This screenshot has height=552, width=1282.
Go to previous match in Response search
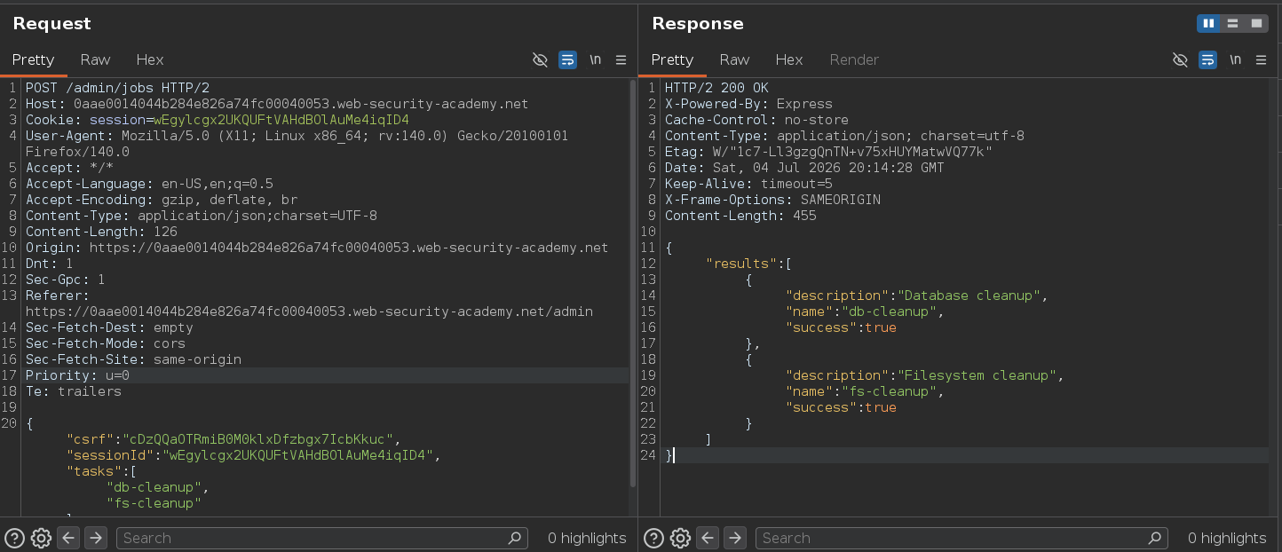tap(708, 538)
